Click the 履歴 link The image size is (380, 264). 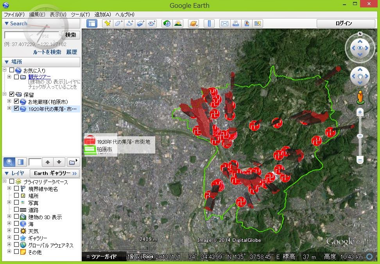(72, 52)
